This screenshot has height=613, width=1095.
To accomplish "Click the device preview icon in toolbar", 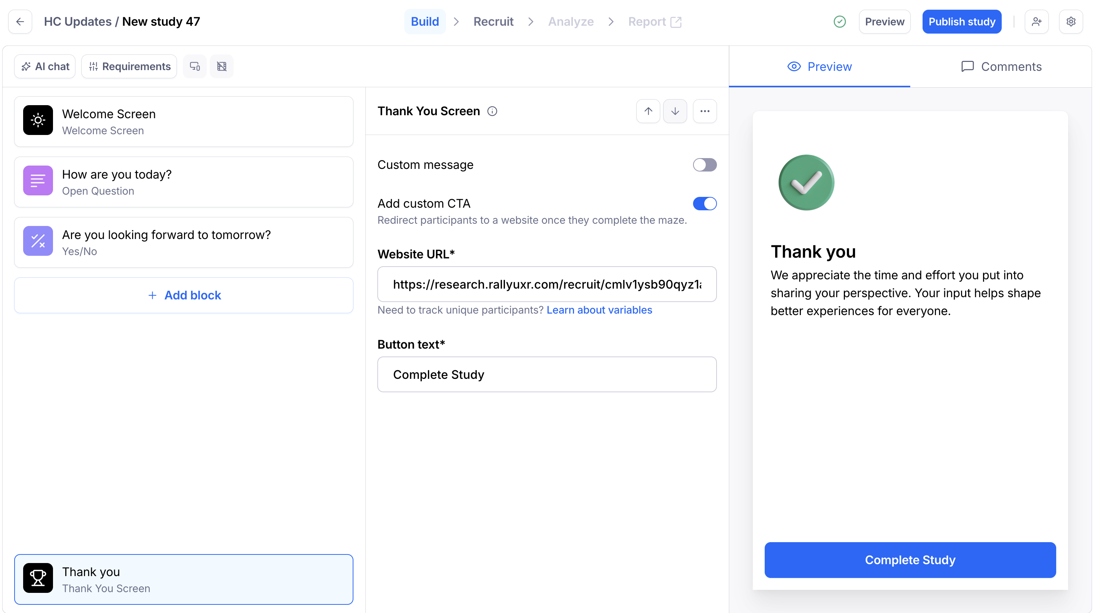I will [195, 66].
